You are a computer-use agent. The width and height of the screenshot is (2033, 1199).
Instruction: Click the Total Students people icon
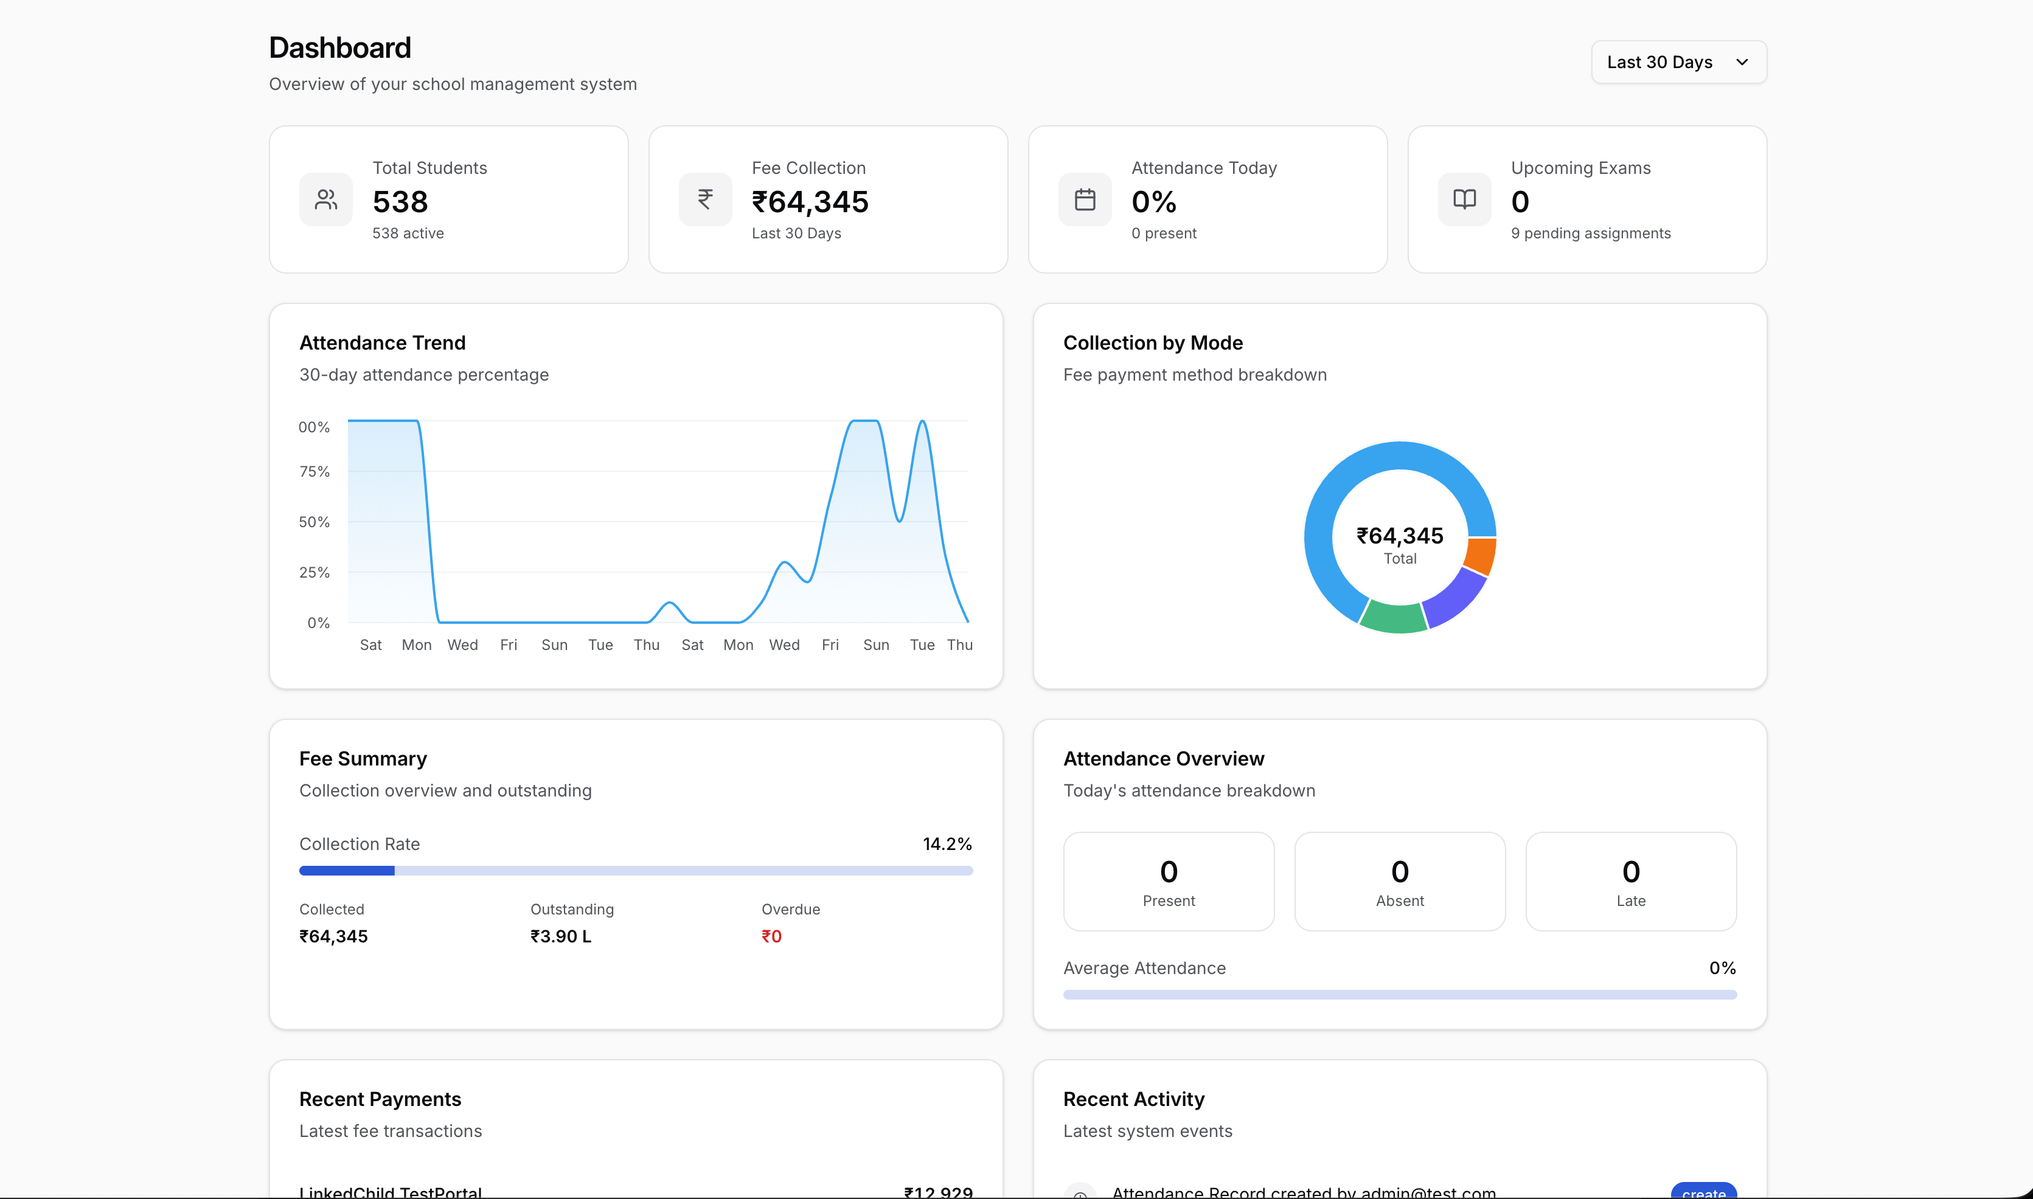(326, 199)
